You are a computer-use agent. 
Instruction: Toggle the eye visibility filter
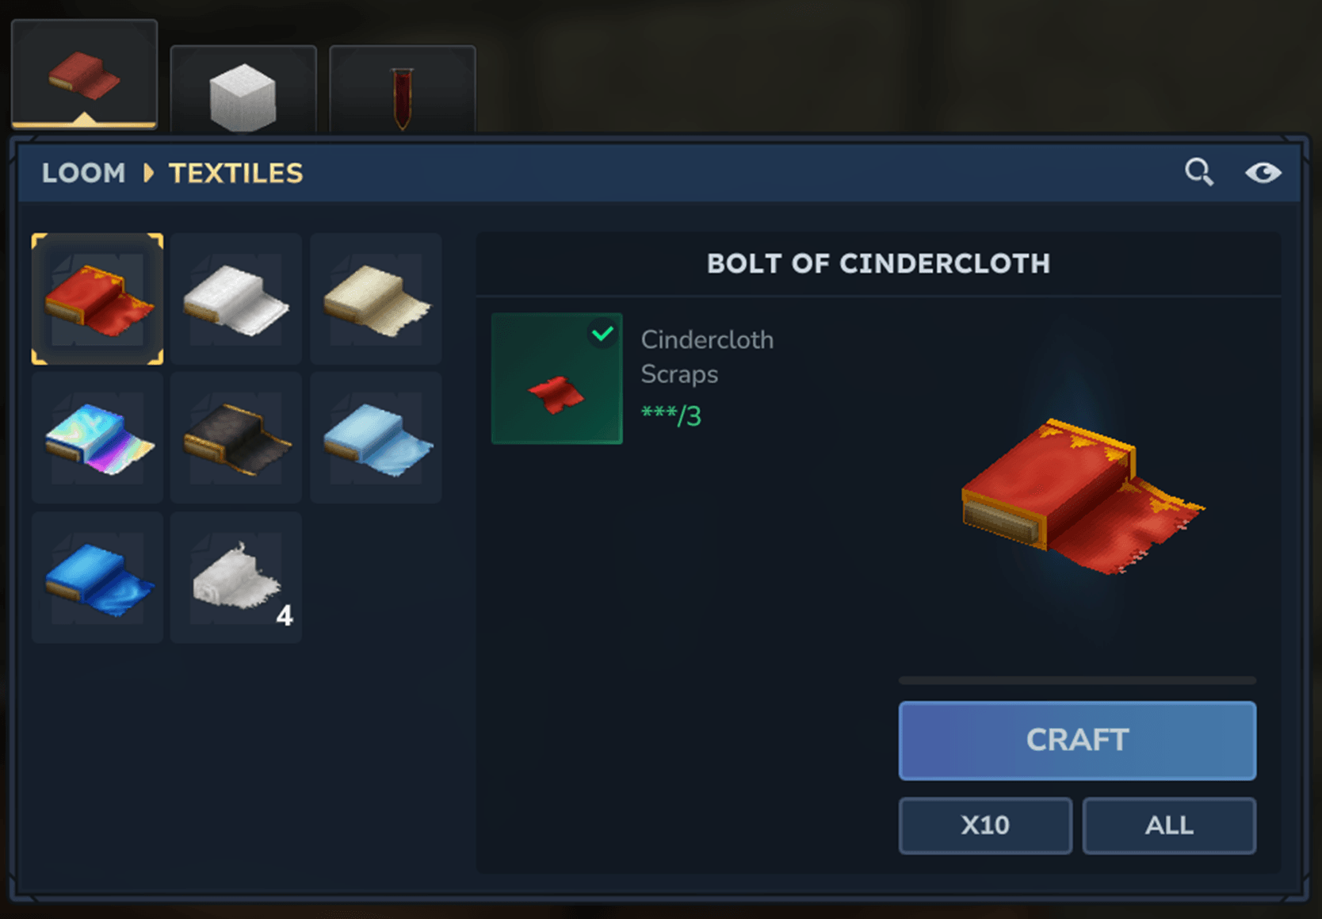coord(1263,172)
